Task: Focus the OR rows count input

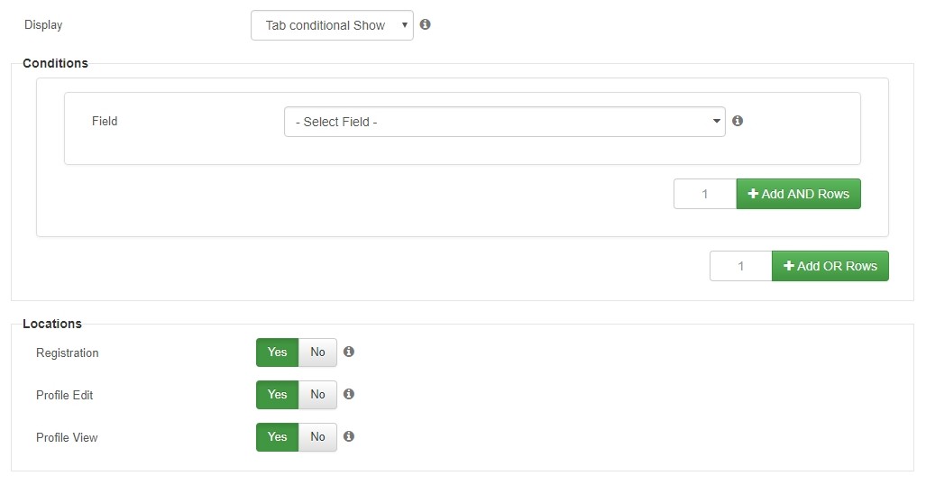Action: (741, 266)
